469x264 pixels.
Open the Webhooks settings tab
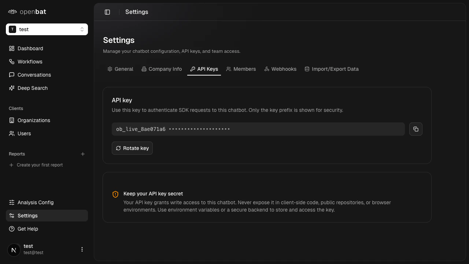[x=280, y=69]
